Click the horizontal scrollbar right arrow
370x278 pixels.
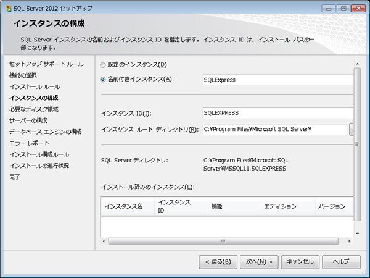pos(349,241)
